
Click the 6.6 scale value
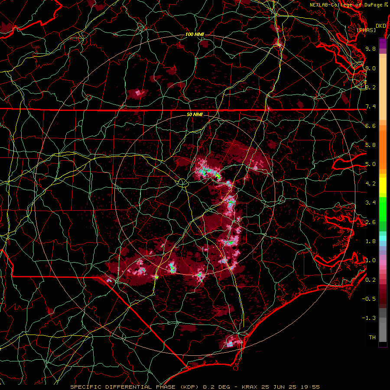click(x=370, y=126)
